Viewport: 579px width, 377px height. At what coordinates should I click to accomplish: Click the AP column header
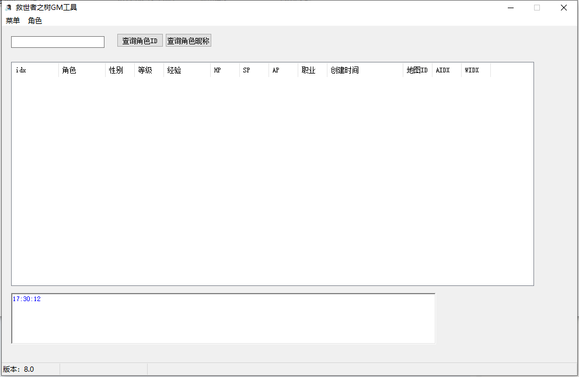[284, 70]
